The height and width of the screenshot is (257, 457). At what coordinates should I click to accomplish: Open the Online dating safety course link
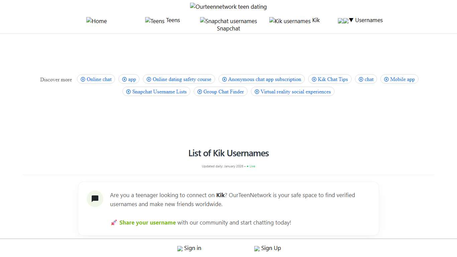click(x=179, y=79)
